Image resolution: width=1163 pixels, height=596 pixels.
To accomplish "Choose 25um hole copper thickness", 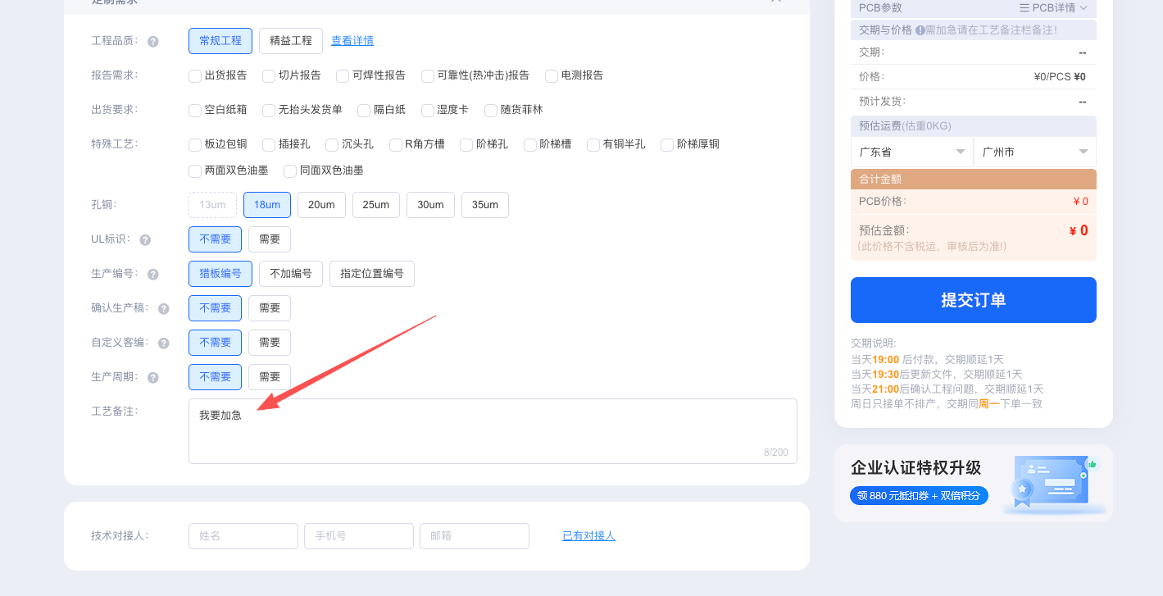I will pos(375,205).
